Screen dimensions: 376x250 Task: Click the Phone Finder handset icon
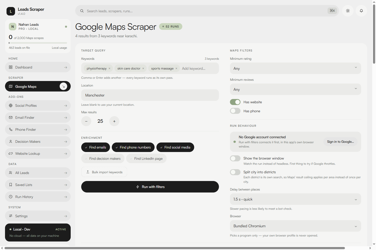click(11, 129)
